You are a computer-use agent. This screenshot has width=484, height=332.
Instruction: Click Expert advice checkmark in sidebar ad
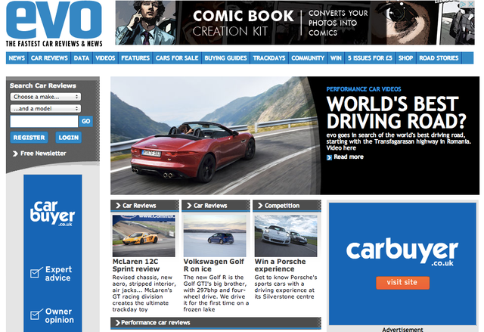click(37, 272)
